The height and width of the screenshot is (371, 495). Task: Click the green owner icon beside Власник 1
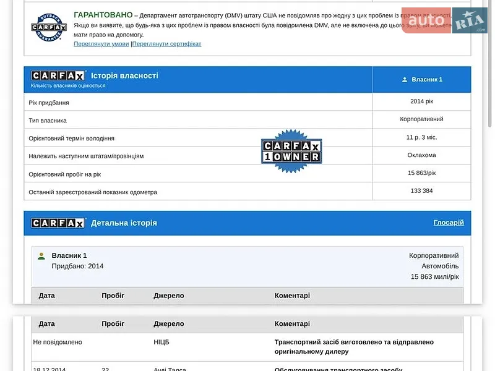[x=41, y=256]
